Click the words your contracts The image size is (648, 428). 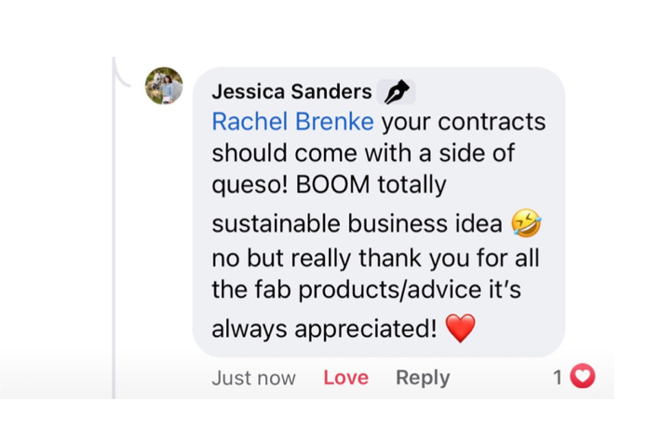pyautogui.click(x=464, y=122)
